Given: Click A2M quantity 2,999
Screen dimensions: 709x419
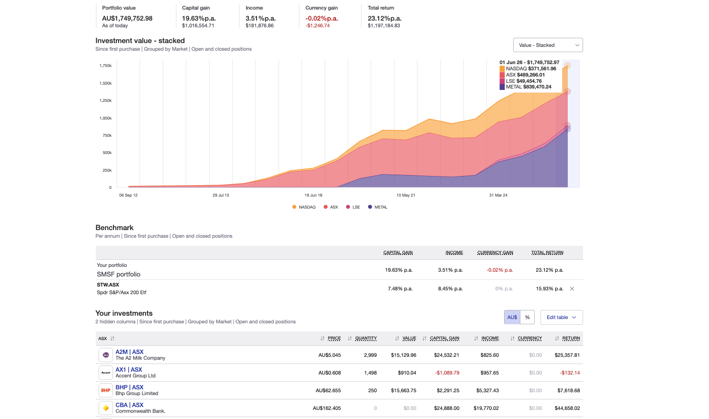Looking at the screenshot, I should 371,355.
